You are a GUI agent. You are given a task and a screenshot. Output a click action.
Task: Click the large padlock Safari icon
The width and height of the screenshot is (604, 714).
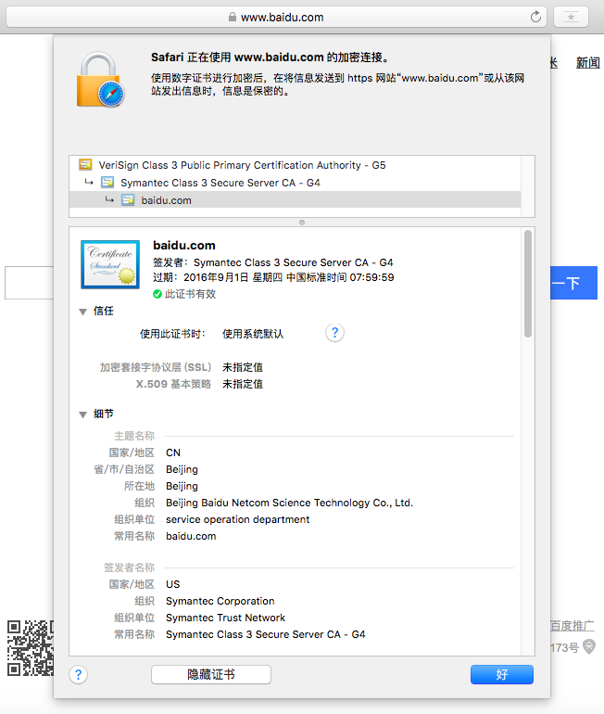pos(100,80)
